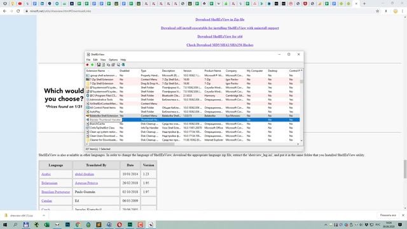Click Check Download MD5/SHA1/SHA256 Hashes link
This screenshot has width=407, height=229.
[220, 45]
